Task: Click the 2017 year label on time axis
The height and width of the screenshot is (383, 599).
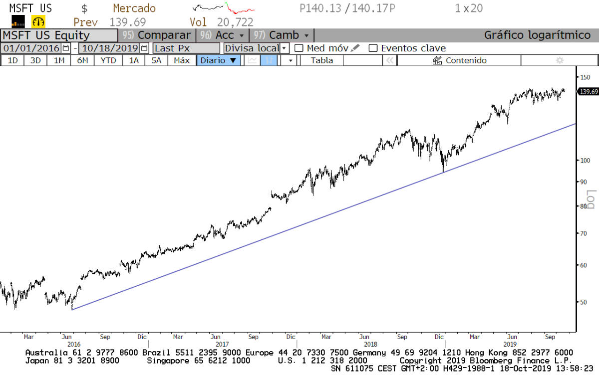Action: point(222,344)
